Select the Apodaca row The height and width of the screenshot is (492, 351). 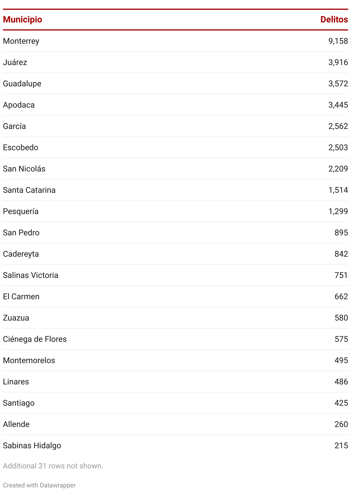[x=175, y=105]
